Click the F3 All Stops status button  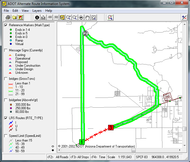pos(79,157)
